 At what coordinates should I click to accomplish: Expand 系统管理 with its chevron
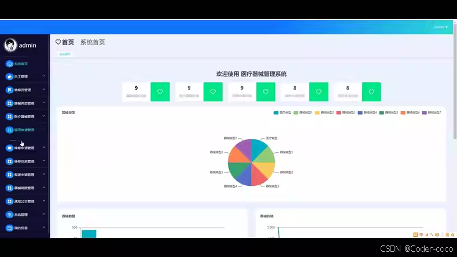coord(44,214)
